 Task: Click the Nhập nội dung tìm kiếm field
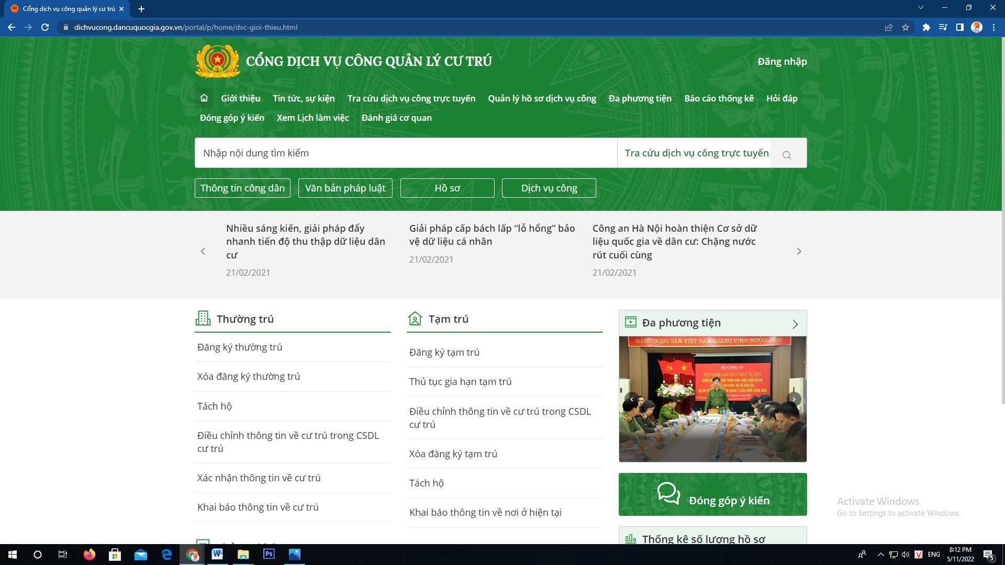(406, 153)
